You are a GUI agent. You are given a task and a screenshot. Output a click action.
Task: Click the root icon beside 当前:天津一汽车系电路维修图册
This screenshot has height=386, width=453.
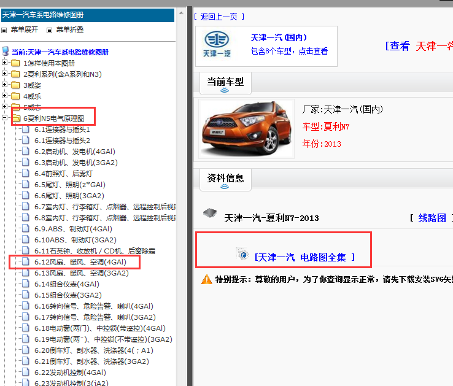[x=6, y=52]
